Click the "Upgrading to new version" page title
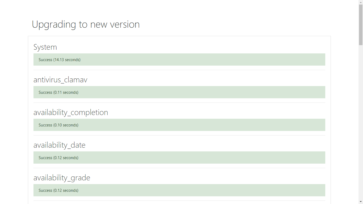Image resolution: width=363 pixels, height=204 pixels. coord(86,24)
